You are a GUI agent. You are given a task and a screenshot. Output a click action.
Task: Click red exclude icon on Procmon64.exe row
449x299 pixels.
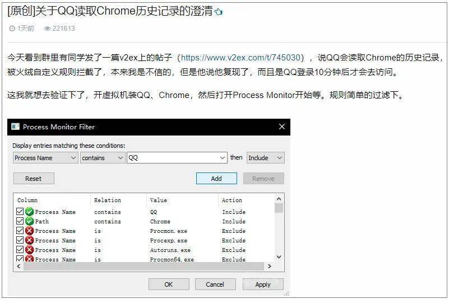[x=30, y=259]
